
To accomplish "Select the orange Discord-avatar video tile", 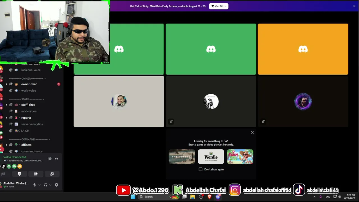I will tap(303, 49).
